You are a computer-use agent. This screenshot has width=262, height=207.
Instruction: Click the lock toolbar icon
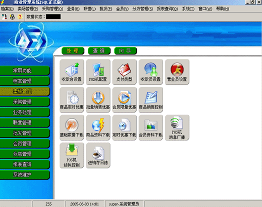12,17
